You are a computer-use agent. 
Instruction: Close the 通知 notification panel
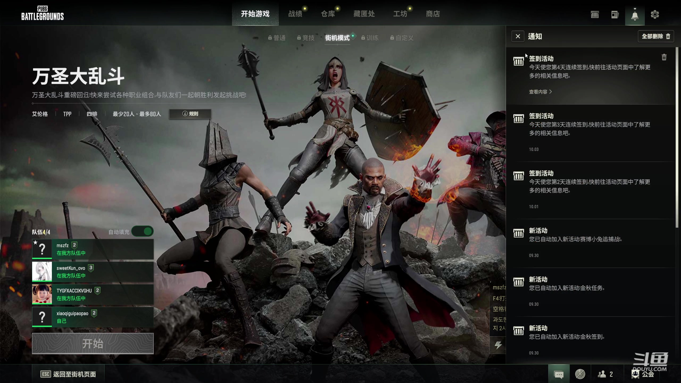point(518,36)
